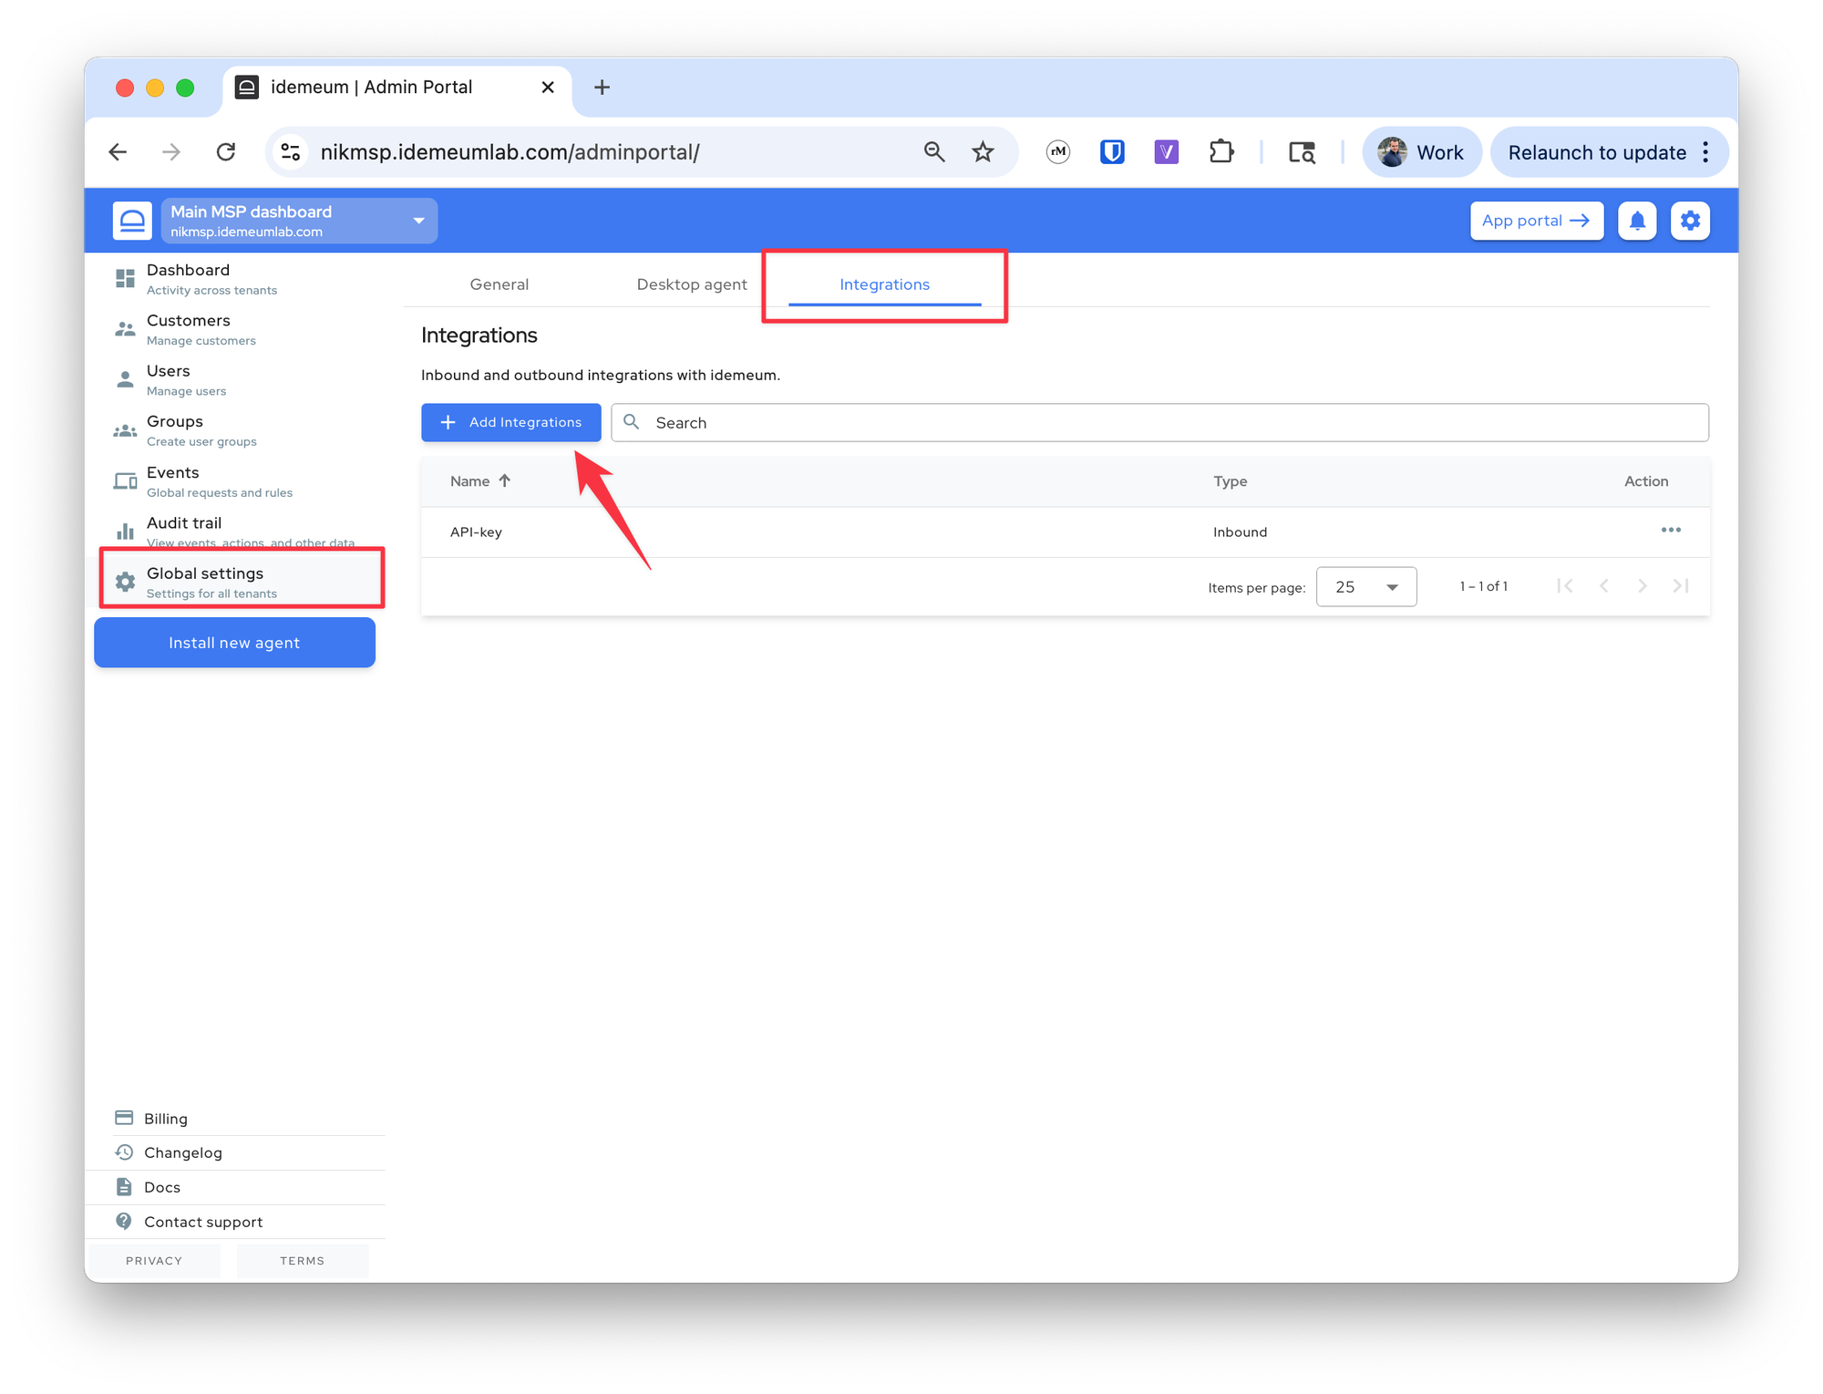1823x1394 pixels.
Task: Open the Privacy link
Action: click(x=154, y=1261)
